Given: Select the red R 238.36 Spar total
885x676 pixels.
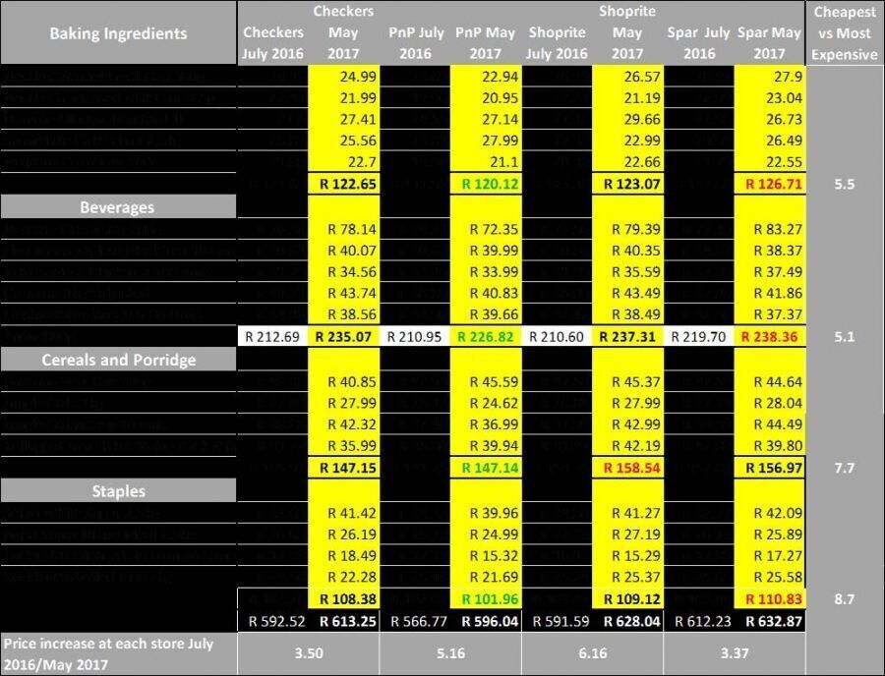Looking at the screenshot, I should 769,337.
